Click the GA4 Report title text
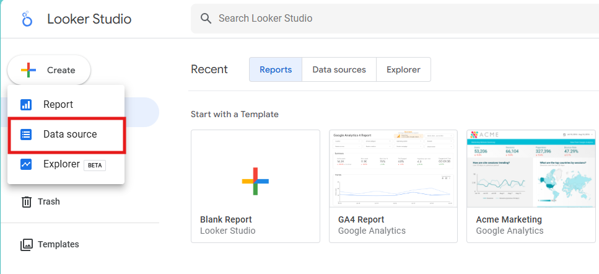Viewport: 599px width, 274px height. coord(361,219)
